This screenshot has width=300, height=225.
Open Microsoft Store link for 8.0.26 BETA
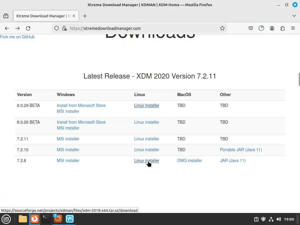point(81,122)
